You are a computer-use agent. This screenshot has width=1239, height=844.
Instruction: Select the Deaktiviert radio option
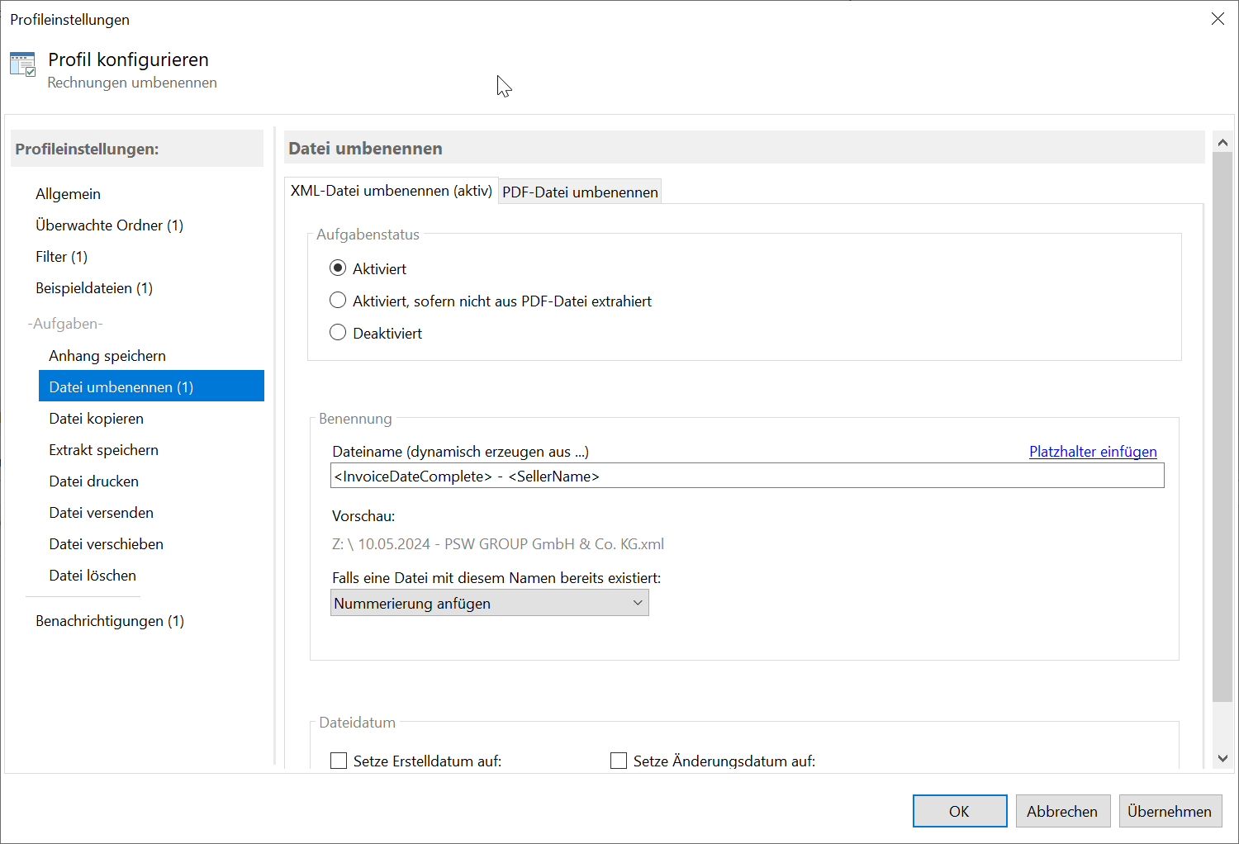338,333
